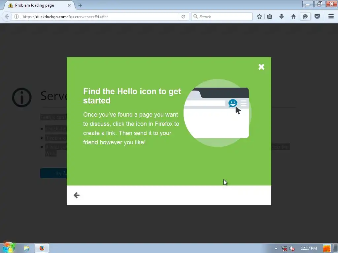
Task: Go to Home page icon
Action: [x=293, y=16]
